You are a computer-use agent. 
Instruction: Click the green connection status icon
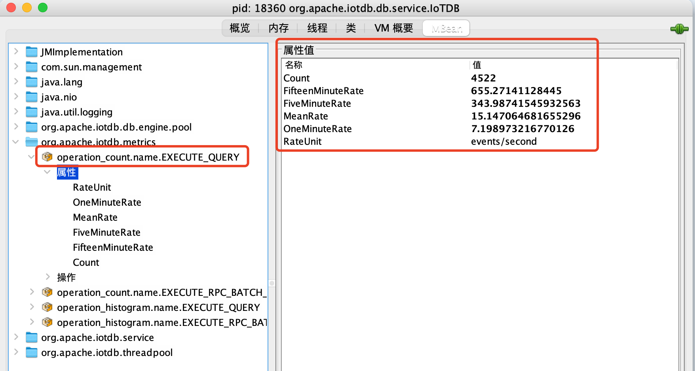tap(679, 29)
